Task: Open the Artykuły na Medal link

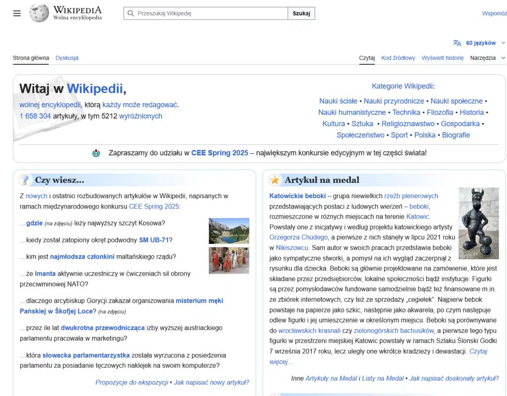Action: [x=331, y=378]
